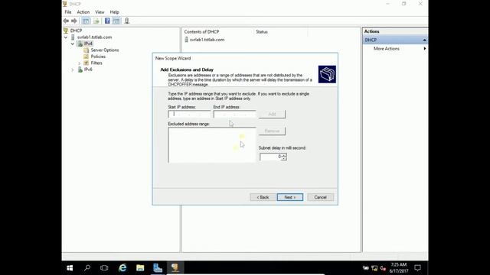490x275 pixels.
Task: Select the IPv4 tree item
Action: click(x=88, y=44)
